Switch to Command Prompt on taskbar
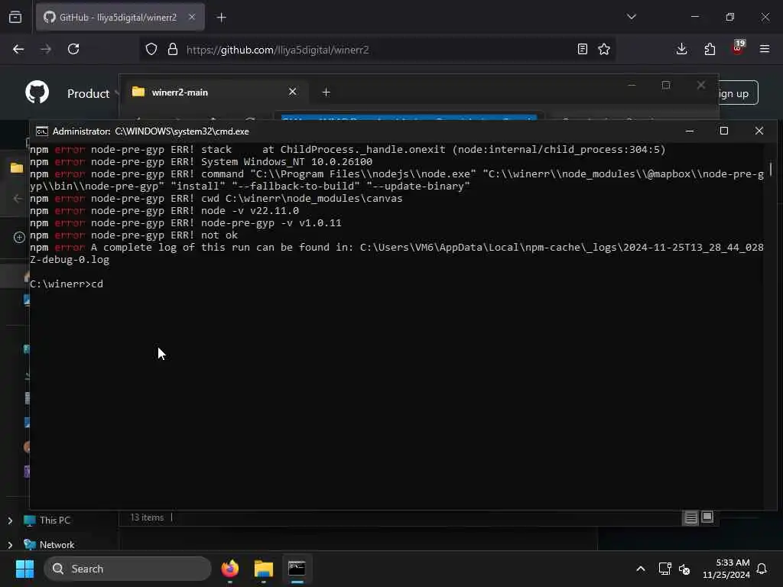 point(297,569)
